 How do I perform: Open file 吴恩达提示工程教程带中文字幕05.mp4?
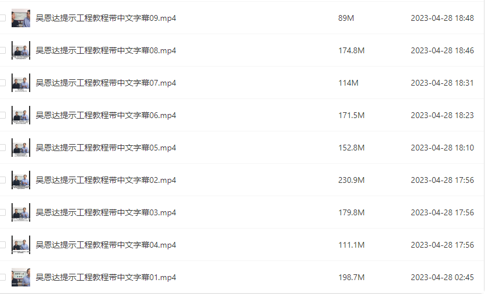click(106, 148)
